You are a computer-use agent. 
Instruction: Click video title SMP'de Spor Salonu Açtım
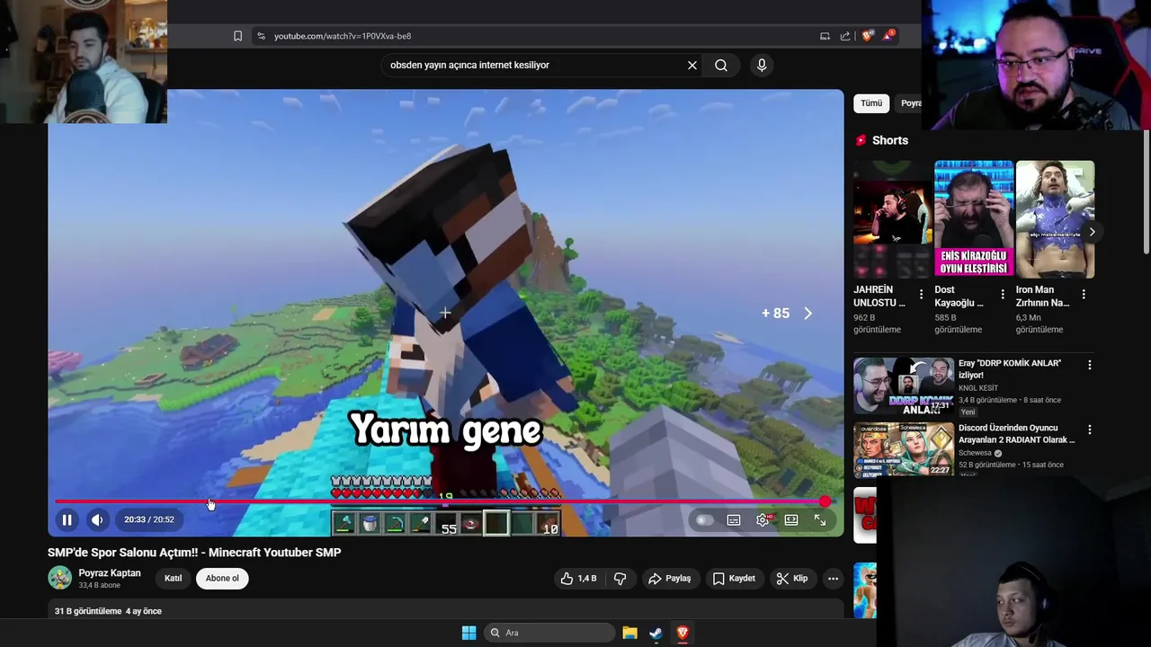[x=194, y=553]
